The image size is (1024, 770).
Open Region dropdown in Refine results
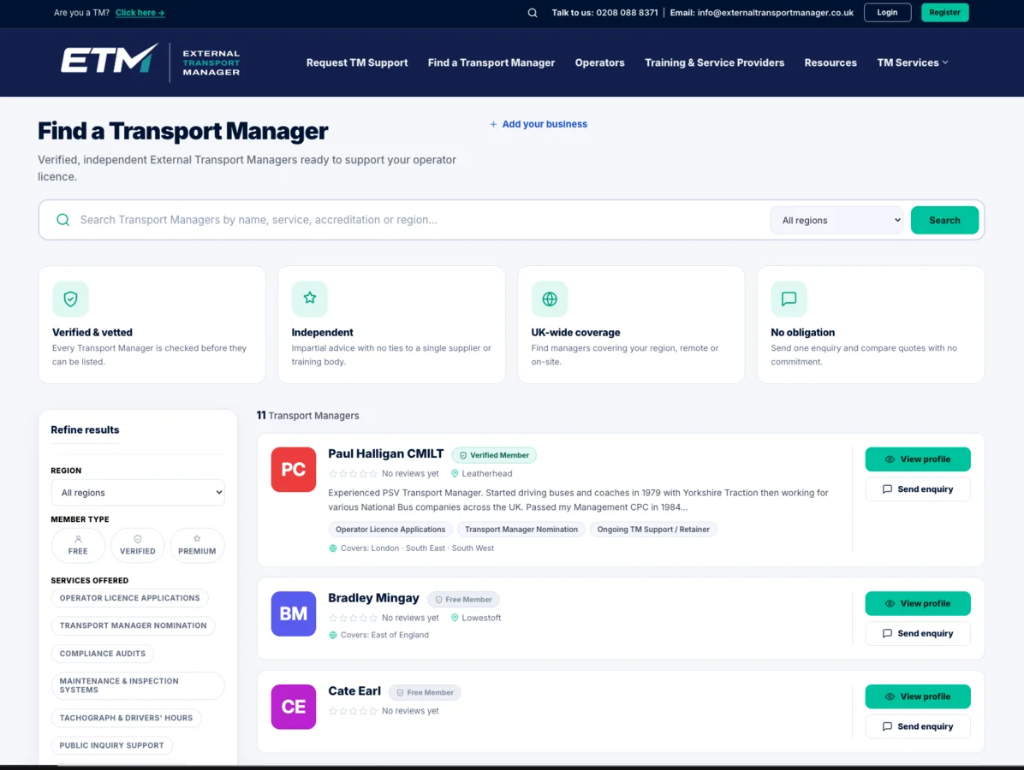(138, 493)
